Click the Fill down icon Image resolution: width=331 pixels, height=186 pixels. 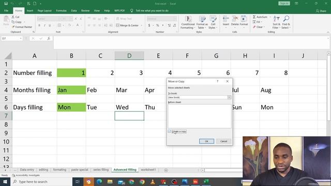point(254,22)
